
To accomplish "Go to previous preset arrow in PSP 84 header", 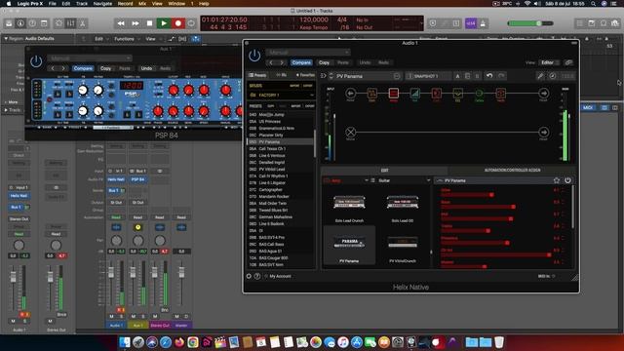I will point(53,68).
